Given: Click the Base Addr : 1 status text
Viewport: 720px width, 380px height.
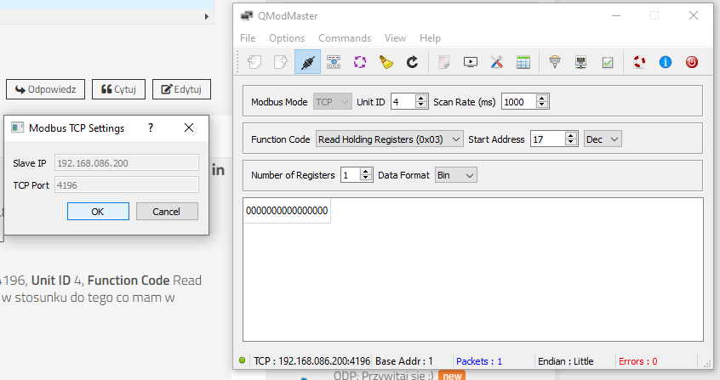Looking at the screenshot, I should pos(404,361).
